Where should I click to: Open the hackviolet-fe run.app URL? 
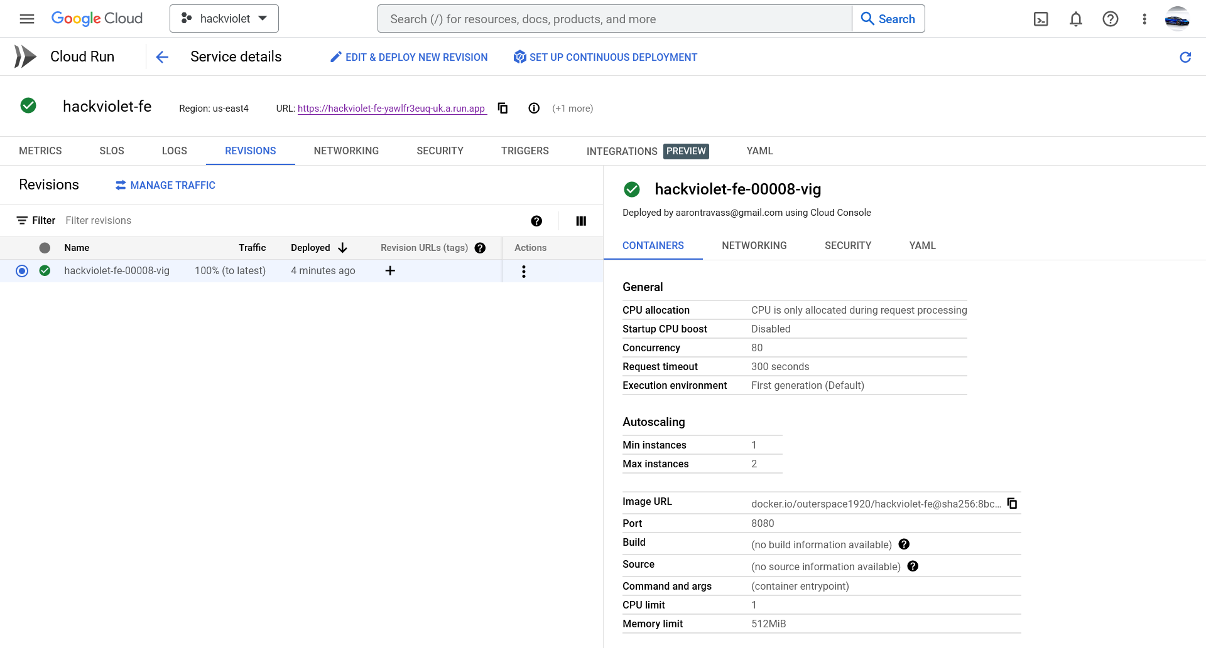point(391,109)
